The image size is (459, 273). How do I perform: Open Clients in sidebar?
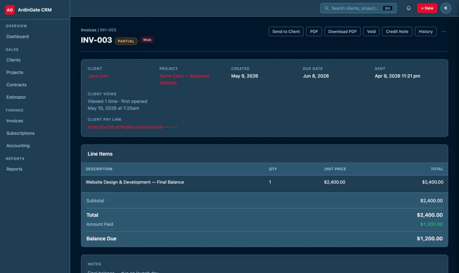point(13,60)
